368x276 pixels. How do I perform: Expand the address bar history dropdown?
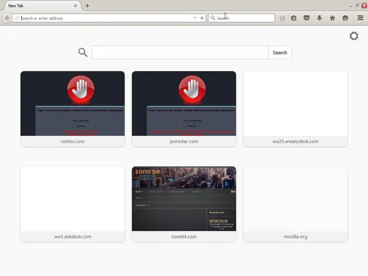[195, 18]
